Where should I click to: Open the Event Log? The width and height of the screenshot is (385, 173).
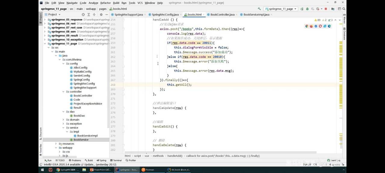click(x=334, y=160)
